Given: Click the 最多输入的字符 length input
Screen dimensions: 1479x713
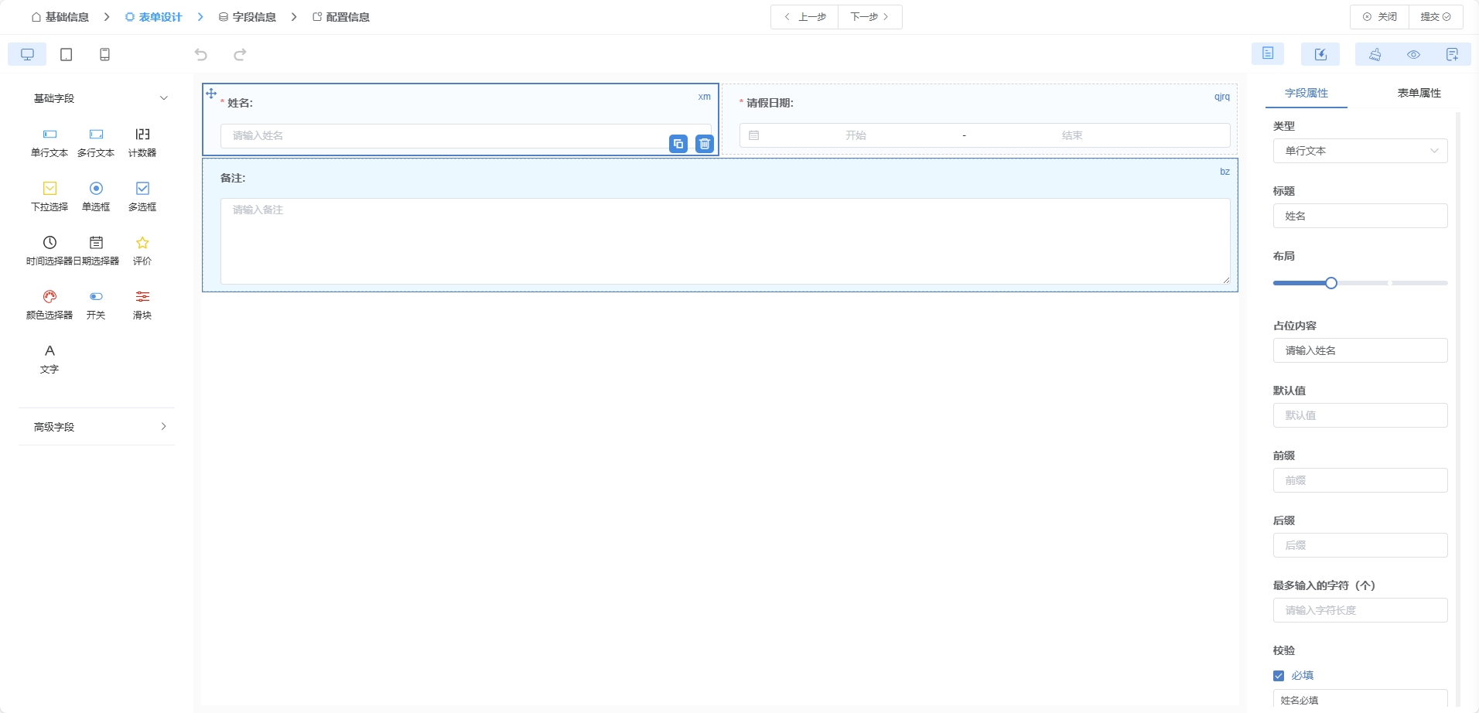Looking at the screenshot, I should coord(1360,610).
